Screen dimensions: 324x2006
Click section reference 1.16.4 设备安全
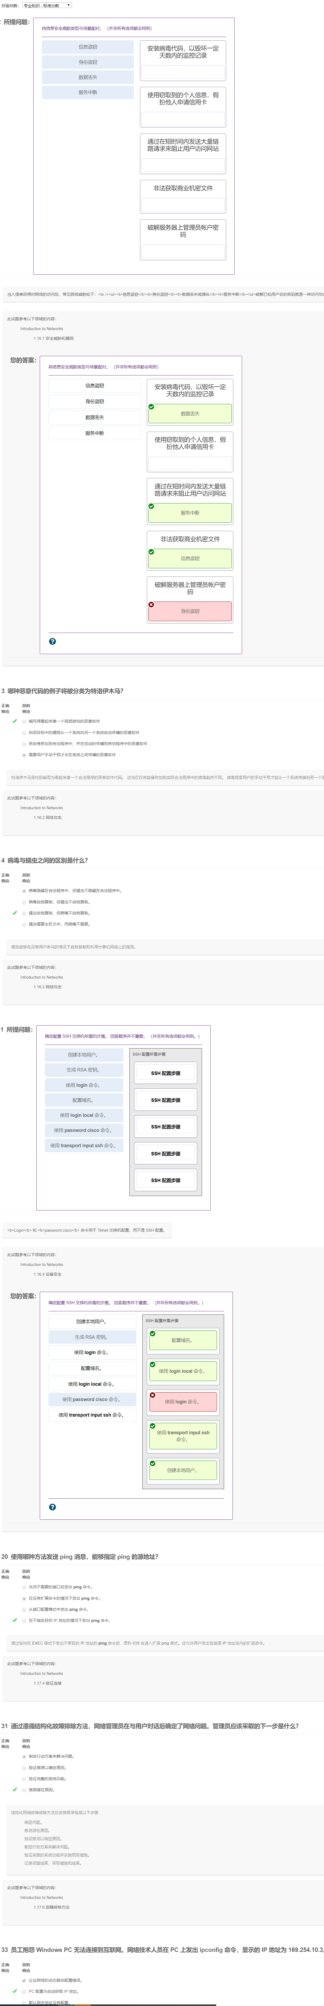point(47,1274)
